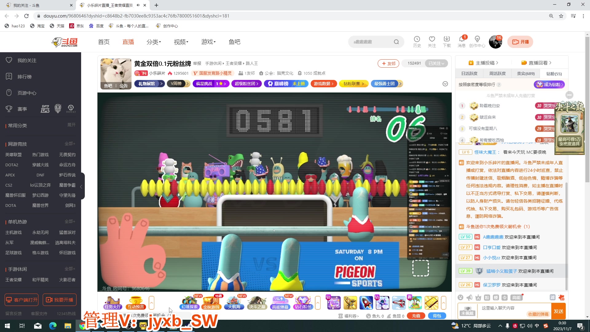Open the emoji picker in chat toolbar
This screenshot has width=590, height=332.
point(461,297)
